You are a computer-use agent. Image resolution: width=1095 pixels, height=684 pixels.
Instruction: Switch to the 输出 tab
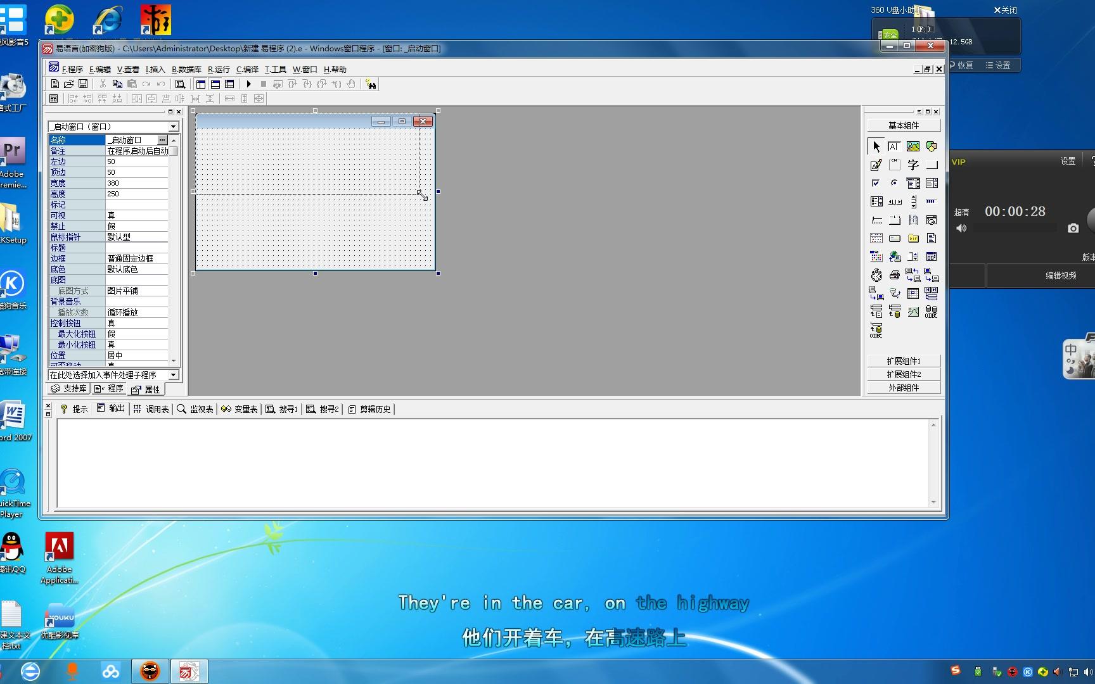(x=111, y=409)
